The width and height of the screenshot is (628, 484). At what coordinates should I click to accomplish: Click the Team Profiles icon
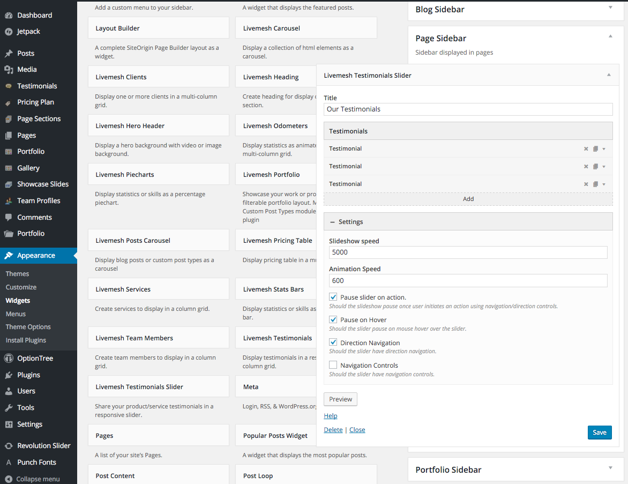9,201
